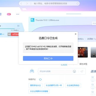Close the 迅雷口令已生成 dialog
This screenshot has width=96, height=96.
[x=75, y=34]
